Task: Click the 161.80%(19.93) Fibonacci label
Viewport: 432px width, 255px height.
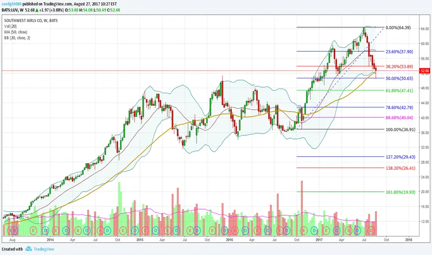Action: [x=400, y=192]
